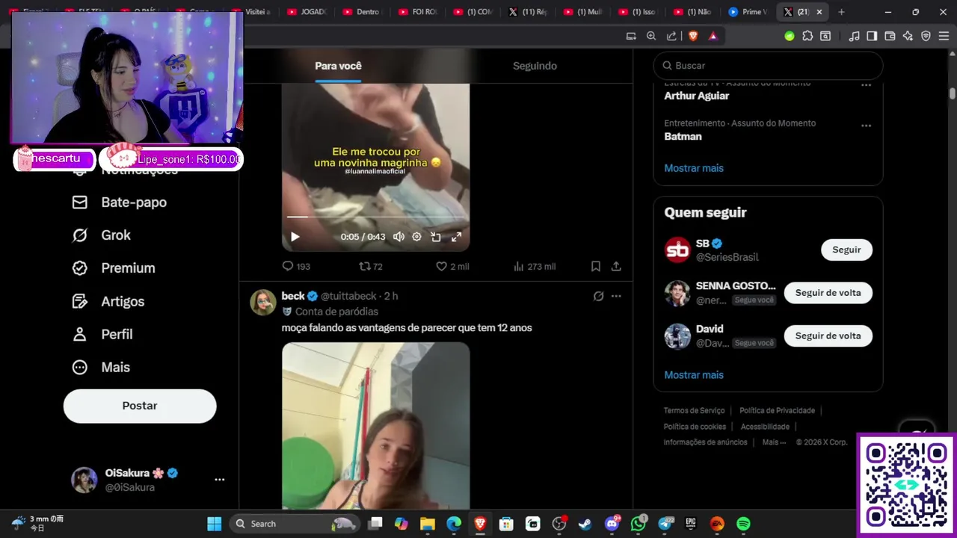Seek on the video progress bar
Screen dimensions: 957x538
click(375, 217)
